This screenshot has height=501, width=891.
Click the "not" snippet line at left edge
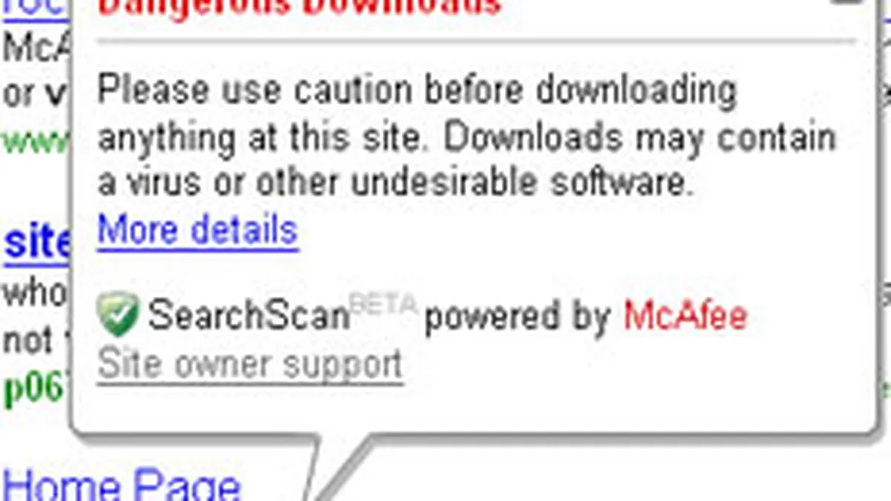pos(28,341)
